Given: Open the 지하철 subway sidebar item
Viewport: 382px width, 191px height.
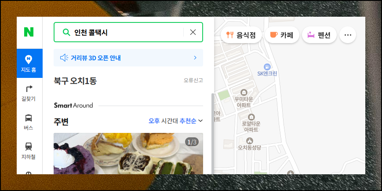Looking at the screenshot, I should (x=29, y=151).
